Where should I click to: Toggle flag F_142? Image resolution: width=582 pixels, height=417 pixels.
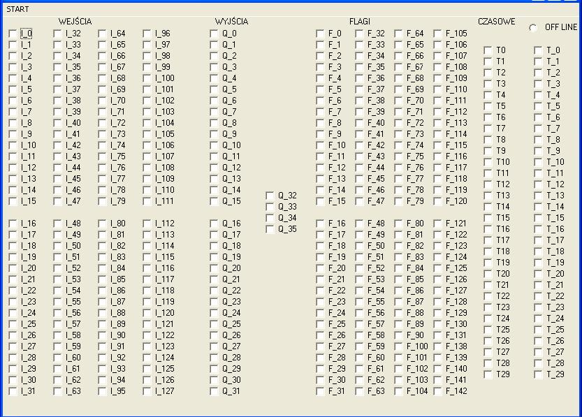pyautogui.click(x=437, y=391)
